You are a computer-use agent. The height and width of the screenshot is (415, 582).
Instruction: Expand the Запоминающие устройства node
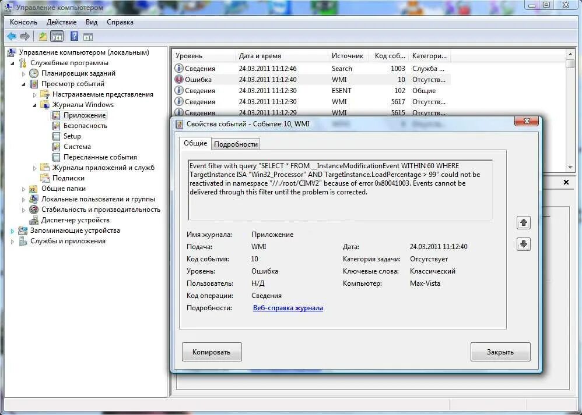point(13,231)
